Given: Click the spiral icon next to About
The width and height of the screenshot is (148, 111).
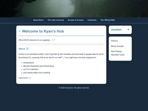Looking at the screenshot, I should pyautogui.click(x=27, y=49).
